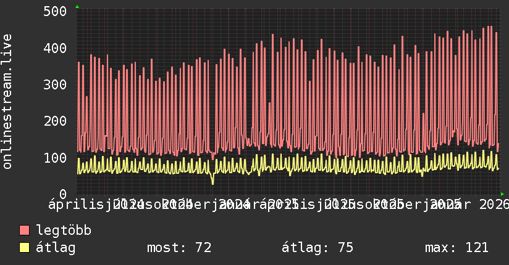This screenshot has width=509, height=265.
Task: Click the y-axis label 100
Action: coord(55,158)
